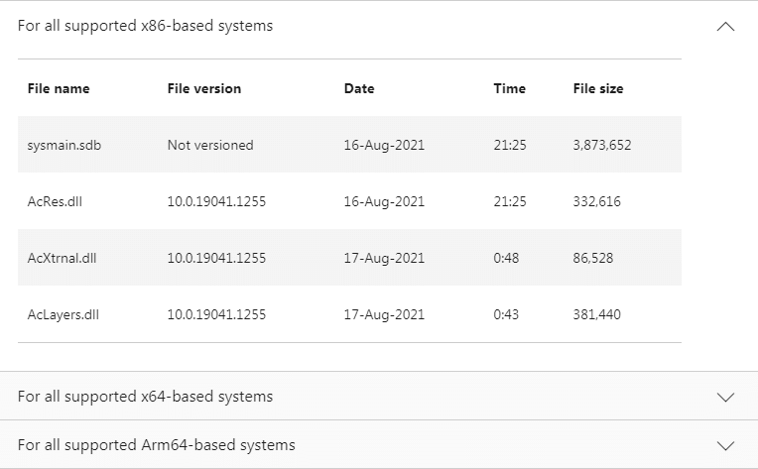The height and width of the screenshot is (469, 758).
Task: Click the File version column header
Action: click(x=204, y=88)
